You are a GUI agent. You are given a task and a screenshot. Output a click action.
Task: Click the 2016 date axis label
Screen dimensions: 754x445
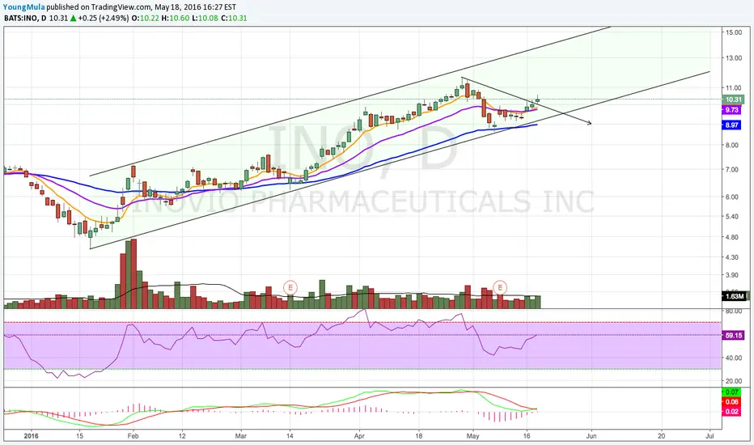pyautogui.click(x=32, y=436)
